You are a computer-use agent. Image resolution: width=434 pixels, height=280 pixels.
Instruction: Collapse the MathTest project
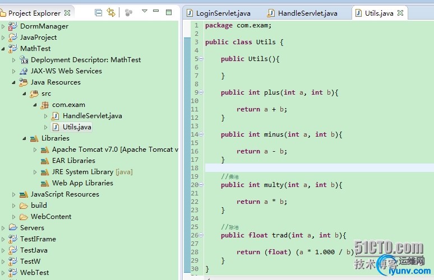click(3, 49)
